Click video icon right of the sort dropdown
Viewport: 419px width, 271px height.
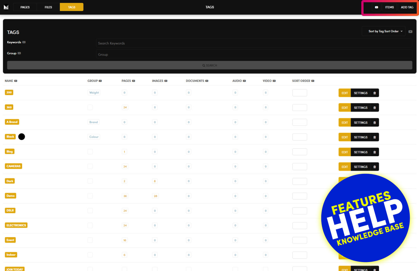tap(410, 32)
